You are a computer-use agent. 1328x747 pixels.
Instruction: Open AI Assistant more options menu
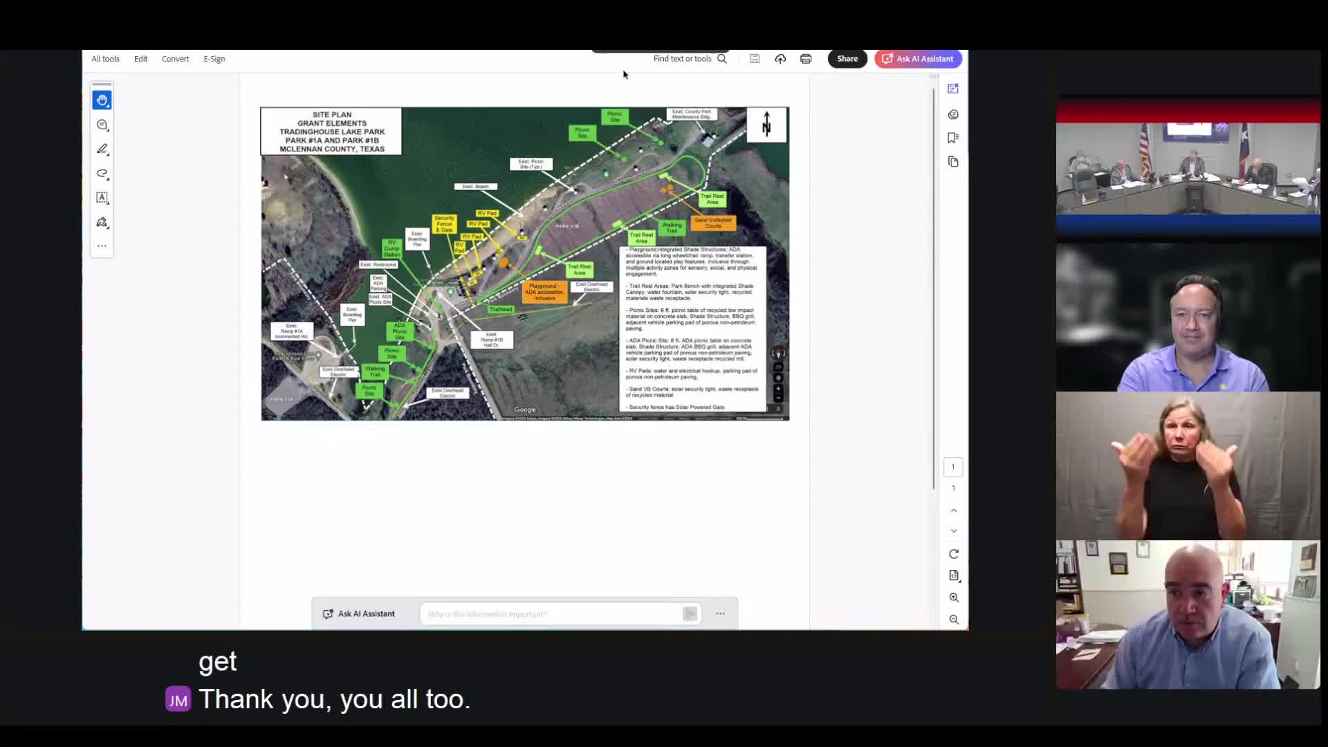(x=720, y=614)
